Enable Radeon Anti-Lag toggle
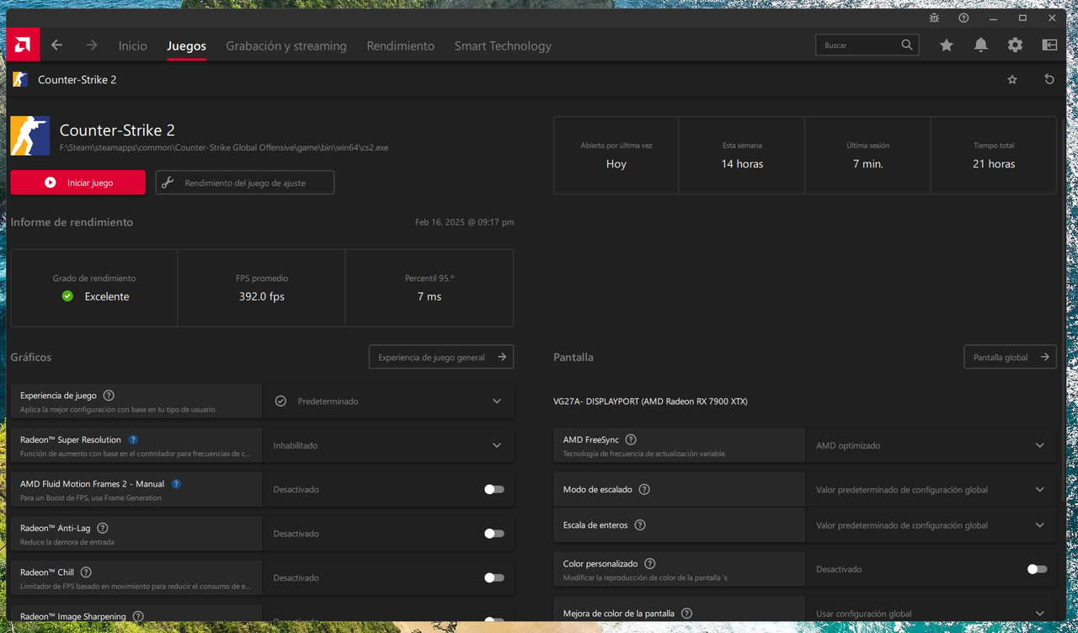The image size is (1078, 633). 494,534
